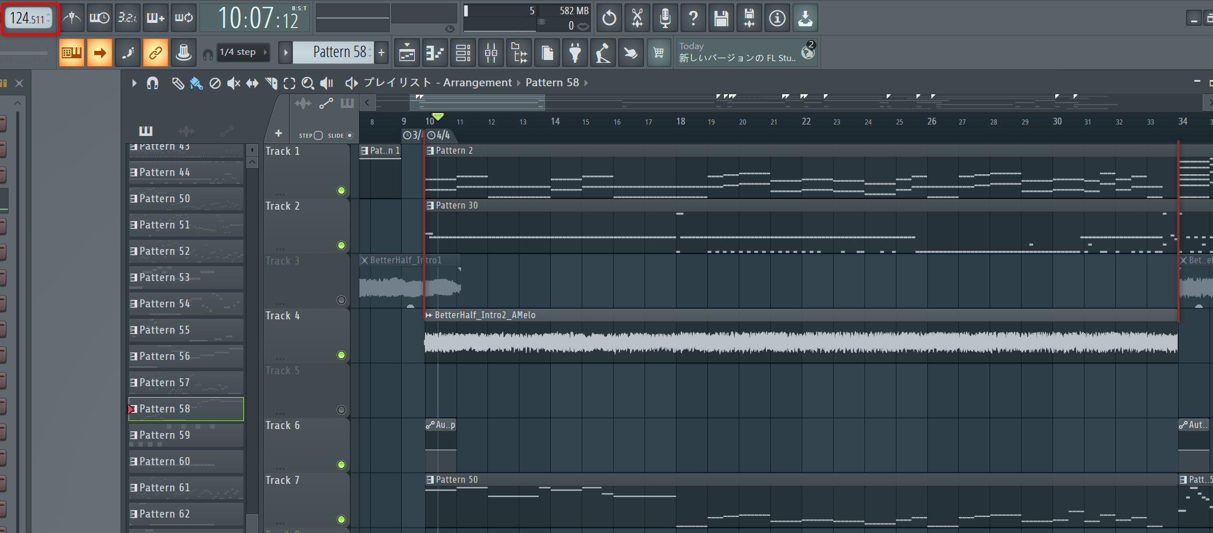This screenshot has width=1213, height=533.
Task: Enable wait-for-input before recording icon
Action: tap(99, 18)
